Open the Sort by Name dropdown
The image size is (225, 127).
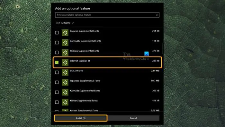click(65, 23)
